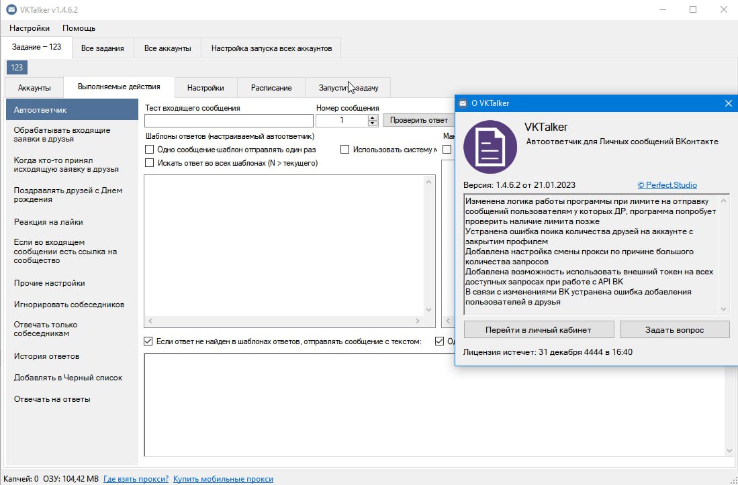Select Если во входящем сообщении есть ссылка
738x485 pixels.
click(72, 252)
